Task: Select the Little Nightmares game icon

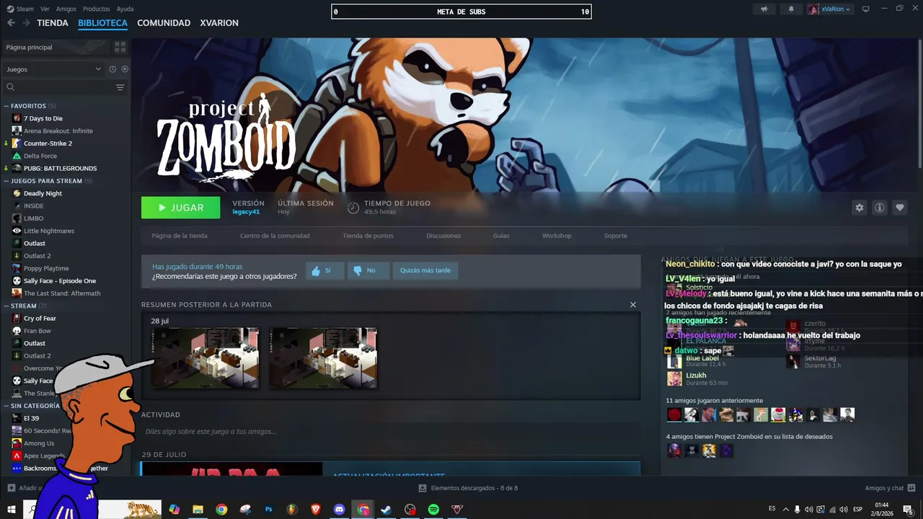Action: (x=17, y=231)
